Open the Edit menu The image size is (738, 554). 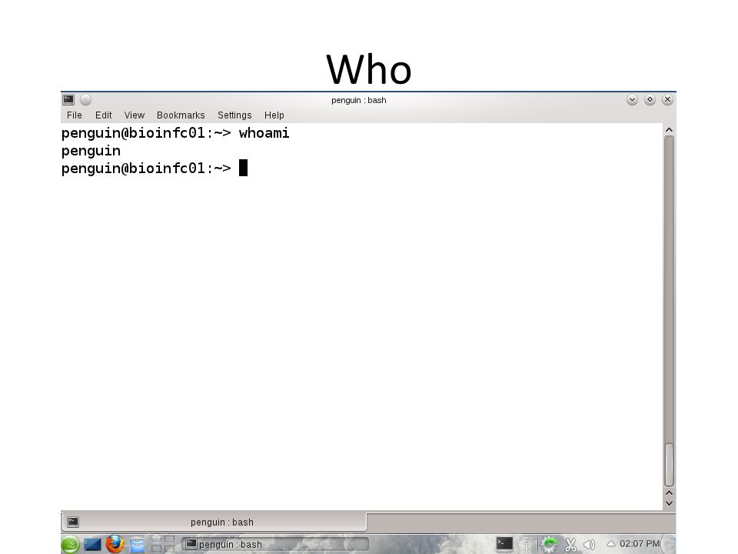(x=103, y=115)
